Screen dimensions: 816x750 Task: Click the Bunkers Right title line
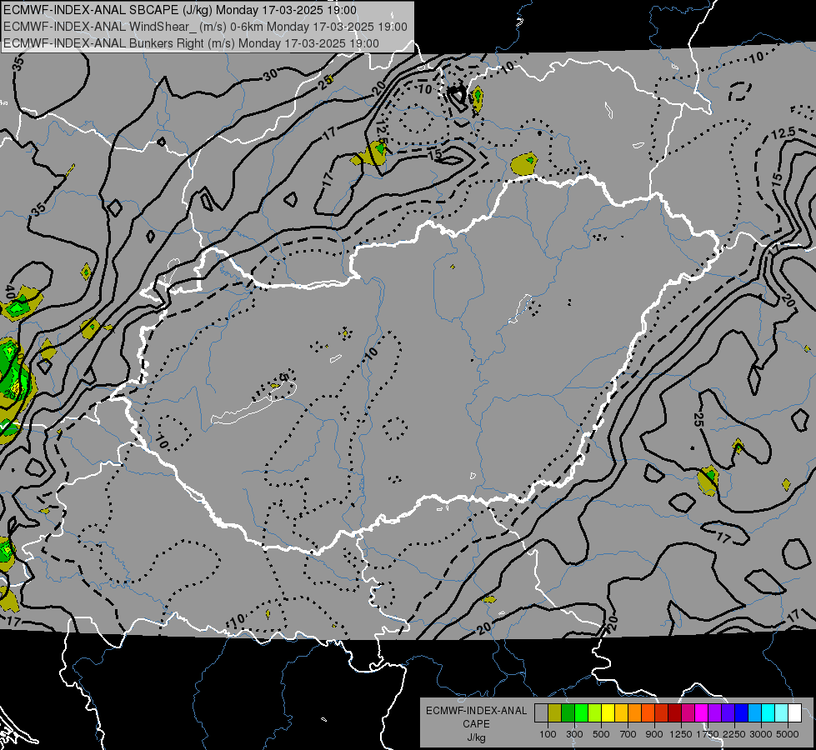tap(191, 43)
